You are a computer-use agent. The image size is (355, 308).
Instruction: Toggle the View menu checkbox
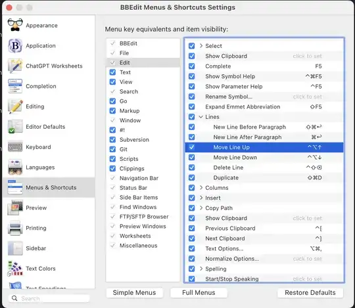point(112,82)
